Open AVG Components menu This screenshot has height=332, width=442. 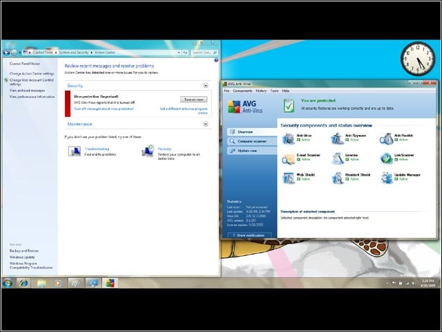(x=242, y=91)
